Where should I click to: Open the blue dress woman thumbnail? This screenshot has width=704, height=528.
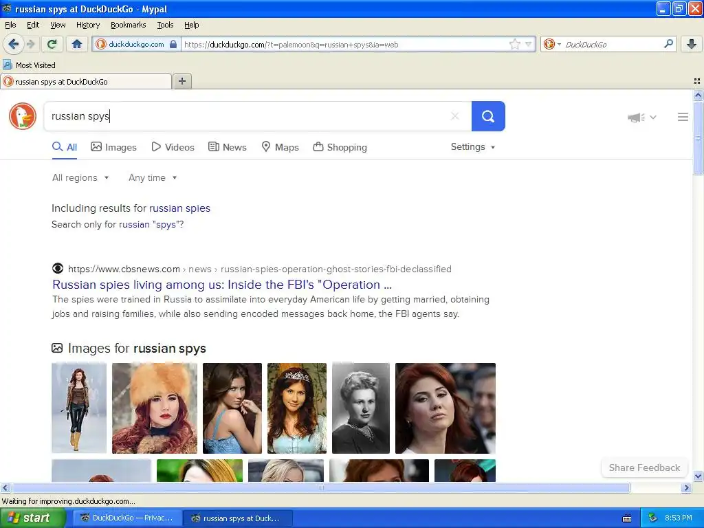[232, 408]
